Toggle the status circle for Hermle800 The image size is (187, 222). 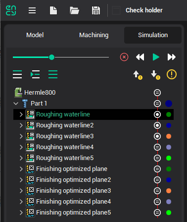click(157, 93)
